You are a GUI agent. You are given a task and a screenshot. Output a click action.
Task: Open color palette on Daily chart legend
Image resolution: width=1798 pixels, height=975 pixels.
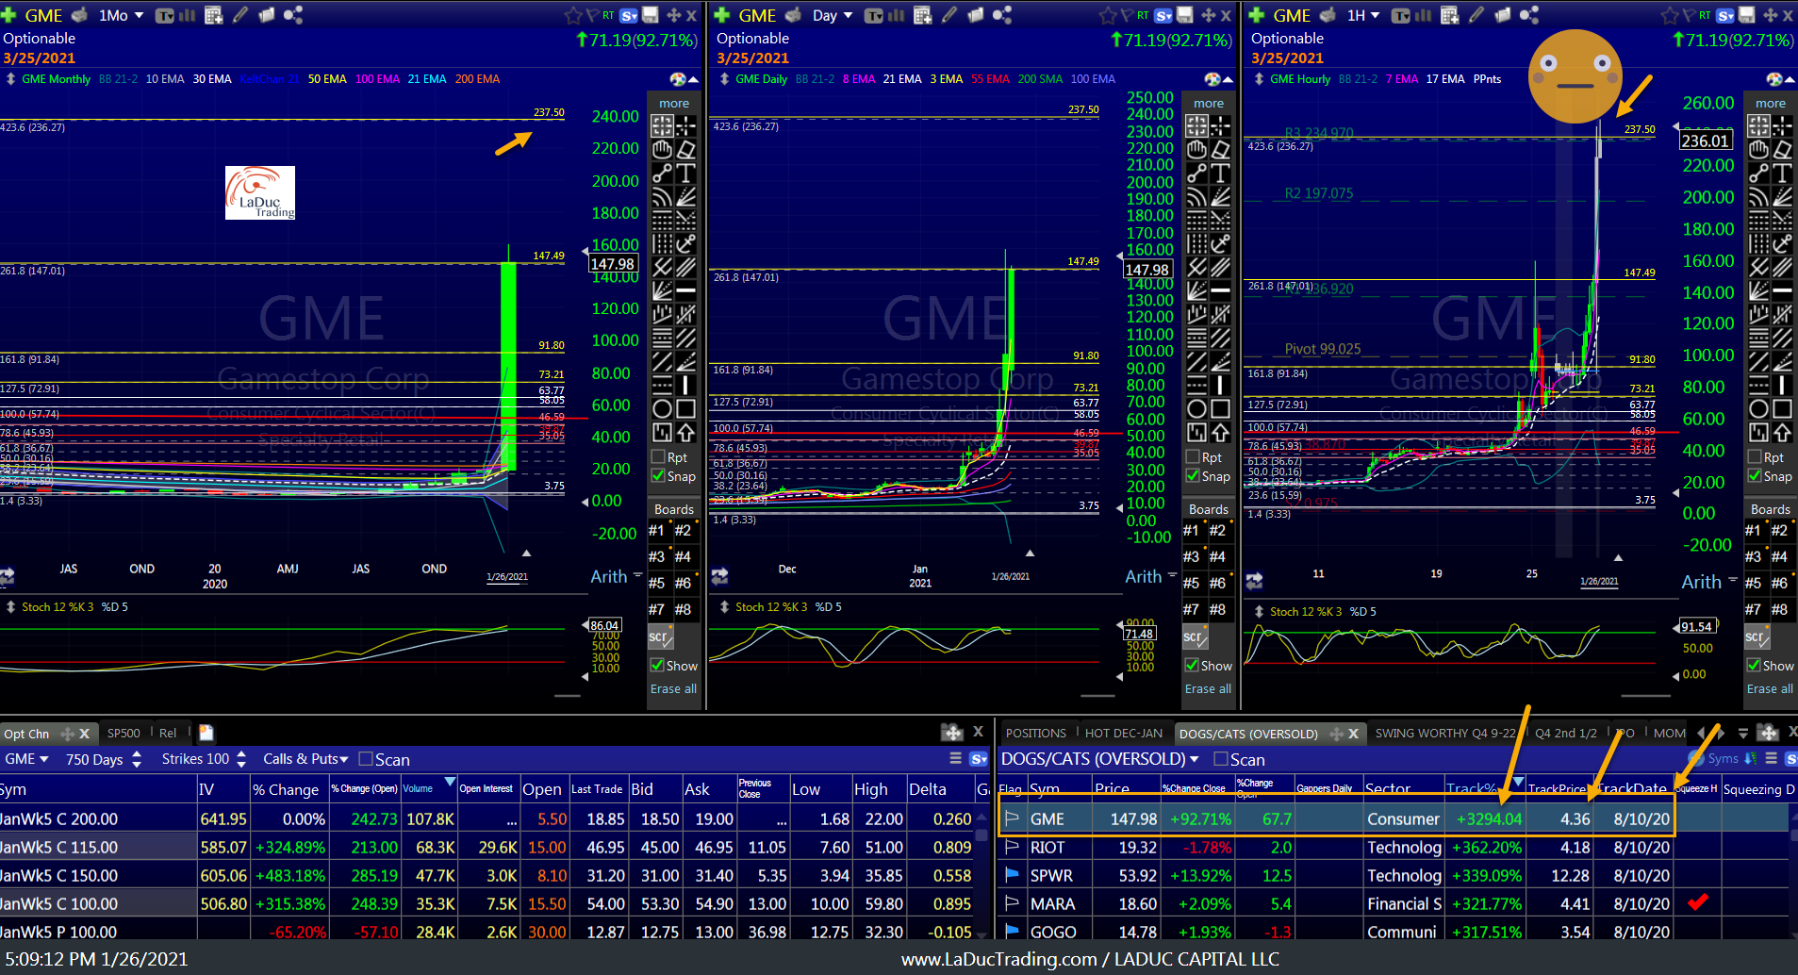pos(1212,79)
